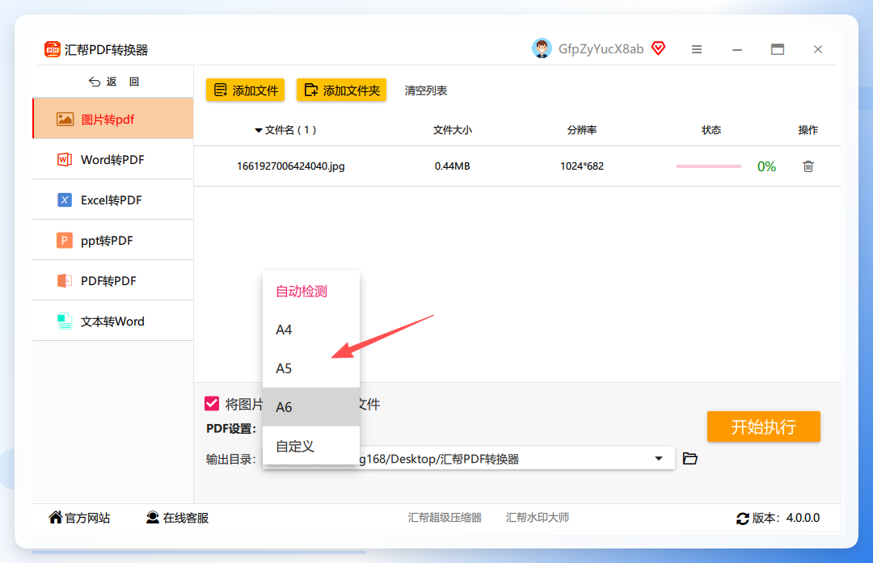
Task: Click the 输出目录 label
Action: pos(230,459)
